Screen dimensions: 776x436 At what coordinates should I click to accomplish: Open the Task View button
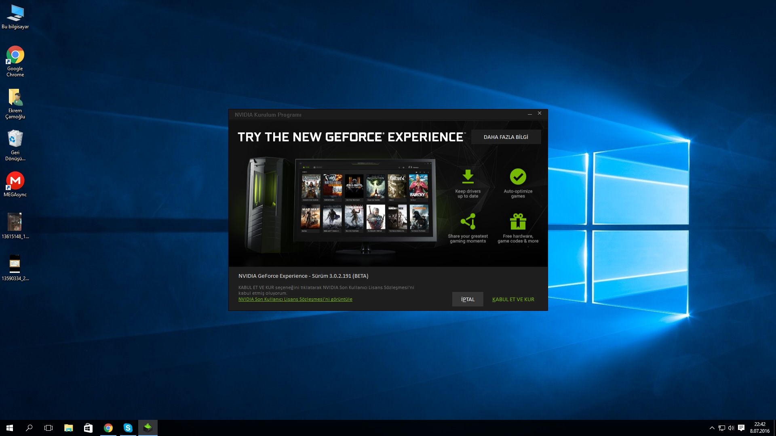[48, 428]
